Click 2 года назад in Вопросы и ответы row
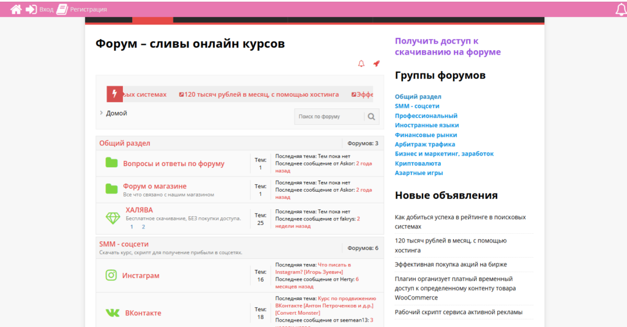 point(323,167)
